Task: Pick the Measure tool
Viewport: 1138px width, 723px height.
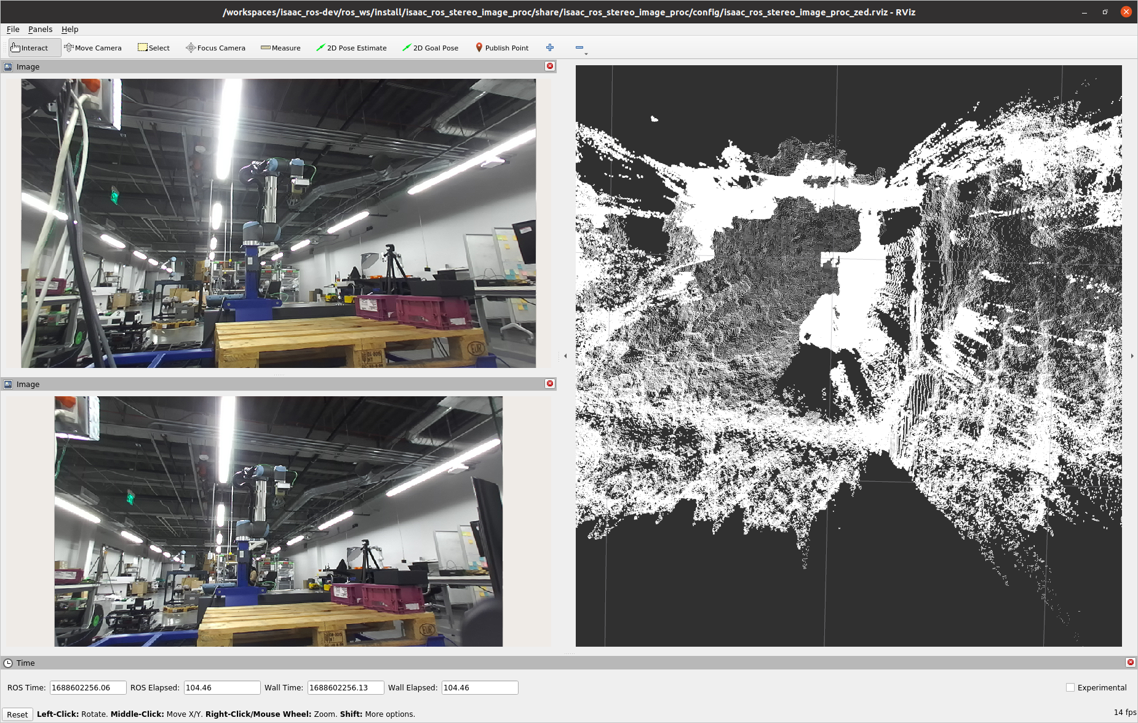Action: point(281,48)
